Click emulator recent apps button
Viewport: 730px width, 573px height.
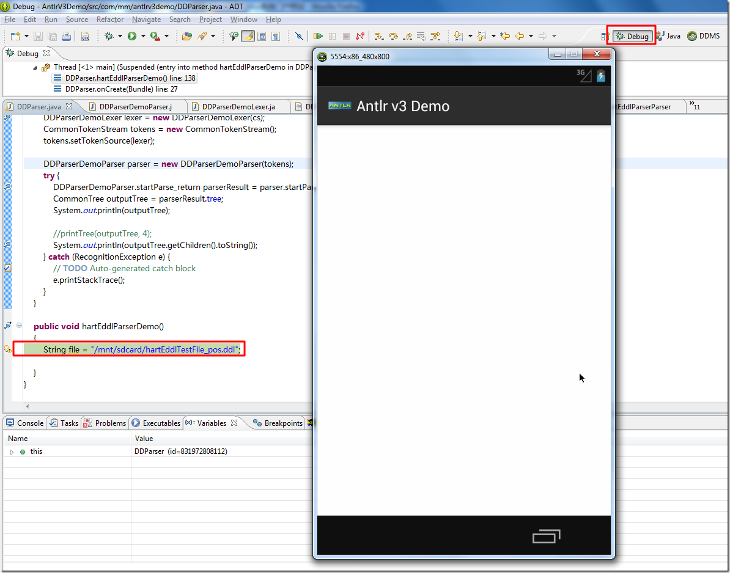point(547,537)
